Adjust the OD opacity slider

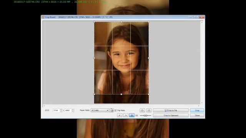[145, 115]
